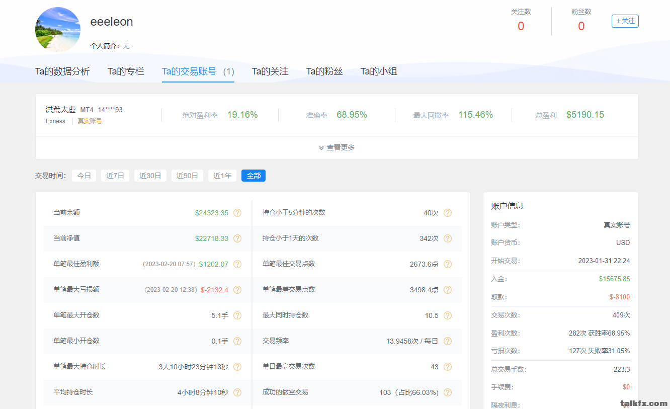The width and height of the screenshot is (670, 409).
Task: Click help icon for 持仓小于5分钟的次数
Action: 448,213
